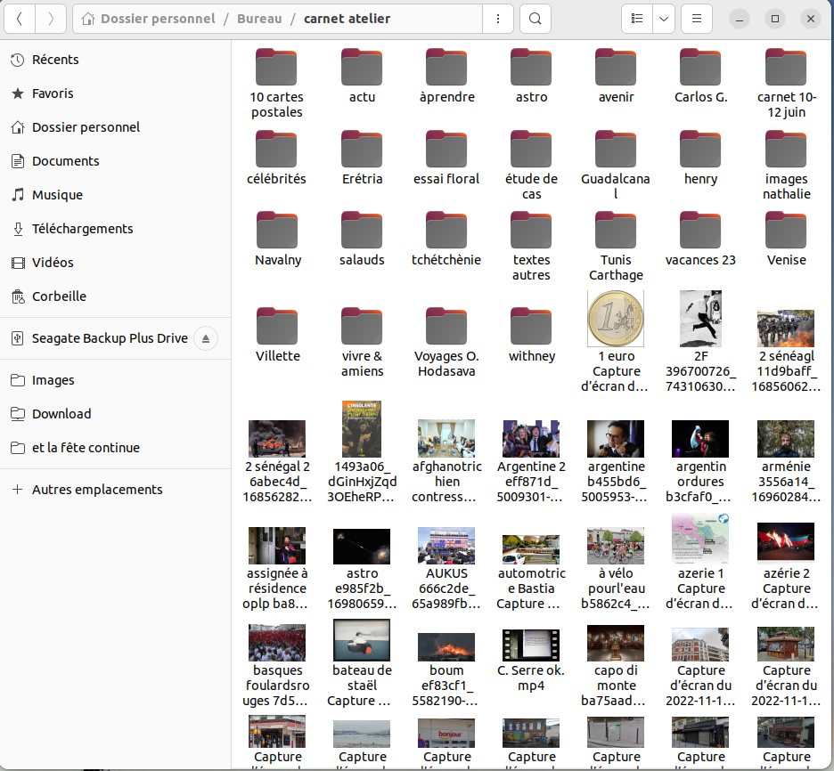This screenshot has width=834, height=771.
Task: Eject the Seagate Backup Plus Drive
Action: pyautogui.click(x=206, y=338)
